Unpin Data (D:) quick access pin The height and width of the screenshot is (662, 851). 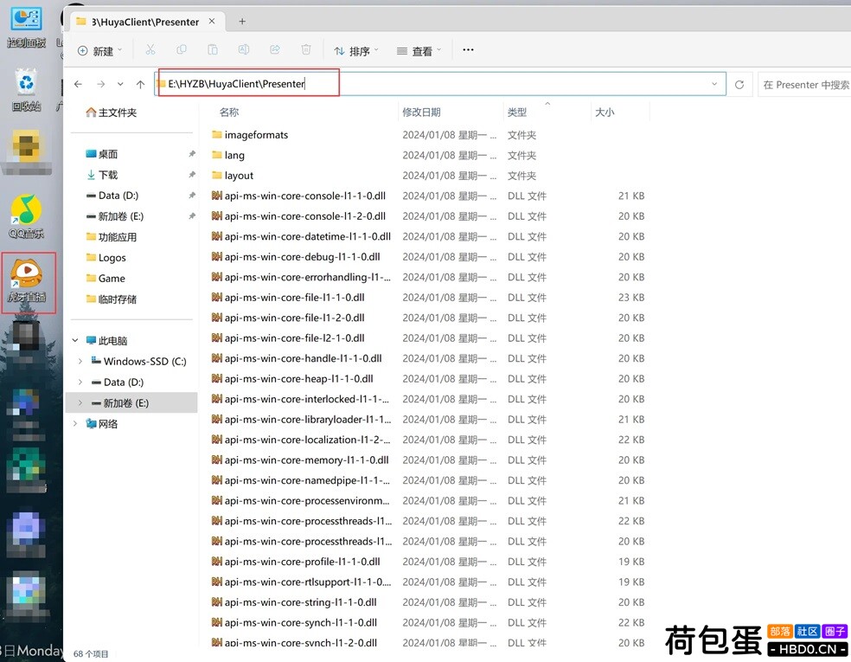pyautogui.click(x=192, y=196)
